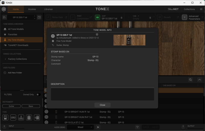This screenshot has width=205, height=131.
Task: Click the IK Multimedia logo icon
Action: click(4, 9)
